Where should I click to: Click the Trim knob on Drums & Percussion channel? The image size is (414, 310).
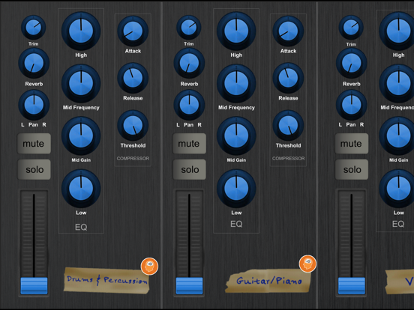(x=34, y=28)
